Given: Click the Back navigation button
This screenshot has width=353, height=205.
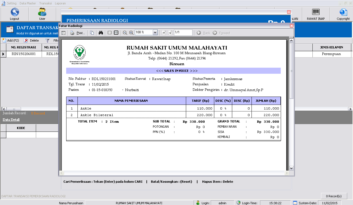Looking at the screenshot, I should coord(204,33).
